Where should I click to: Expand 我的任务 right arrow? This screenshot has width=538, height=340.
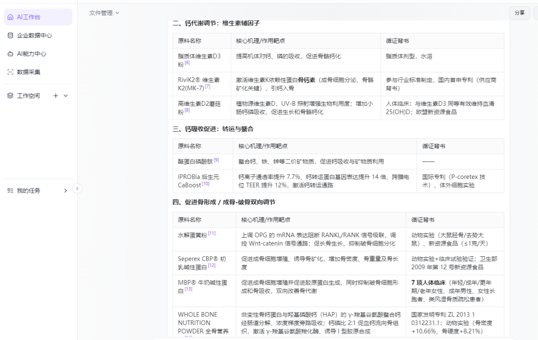[66, 190]
